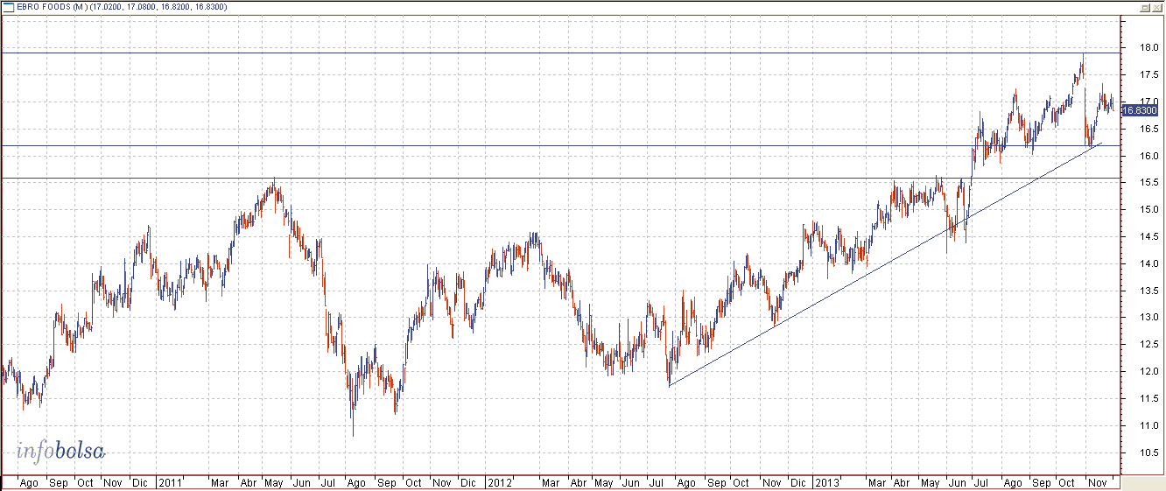Click the 2012 year label on time axis

(500, 483)
